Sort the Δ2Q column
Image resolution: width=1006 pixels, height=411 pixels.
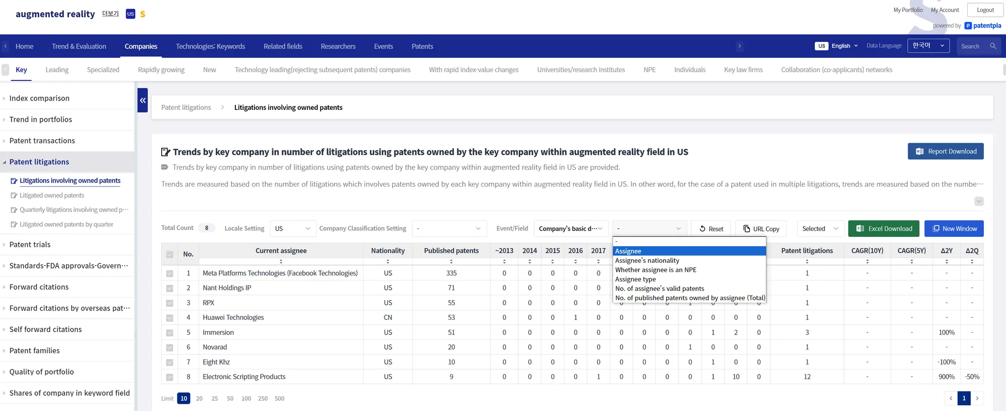(972, 261)
